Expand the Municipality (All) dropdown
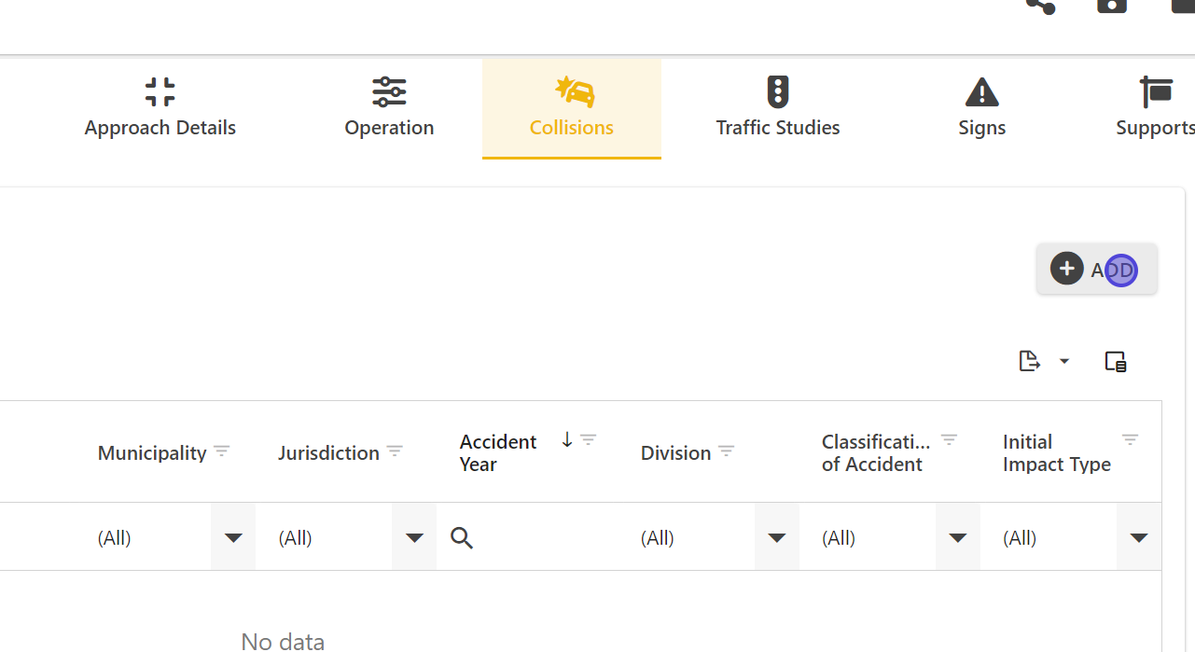 tap(233, 537)
